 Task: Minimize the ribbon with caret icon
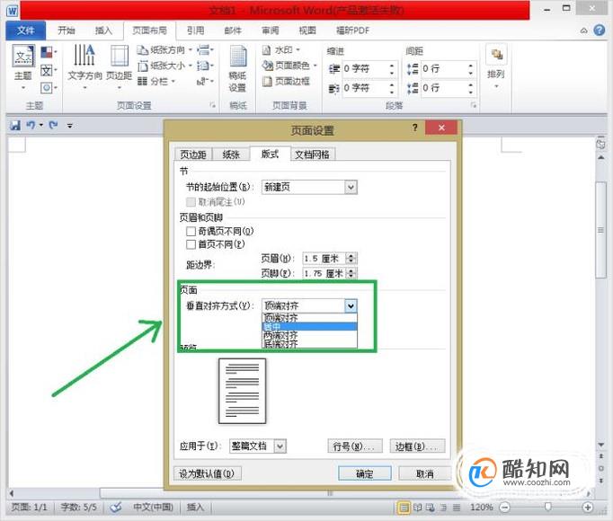tap(583, 31)
